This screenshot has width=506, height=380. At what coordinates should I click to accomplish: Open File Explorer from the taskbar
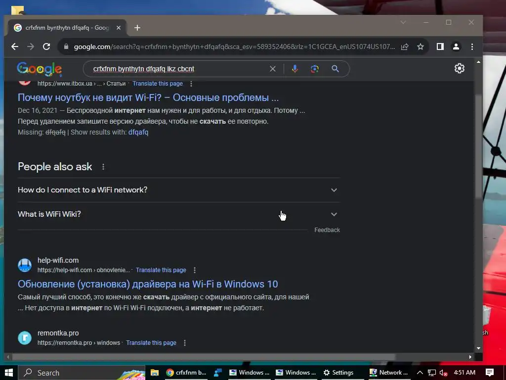155,373
